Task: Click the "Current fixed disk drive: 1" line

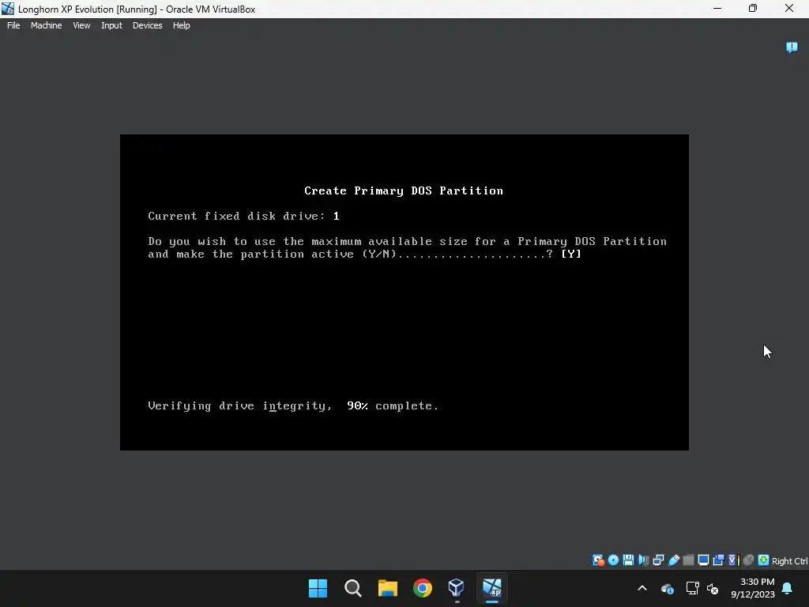Action: (x=243, y=217)
